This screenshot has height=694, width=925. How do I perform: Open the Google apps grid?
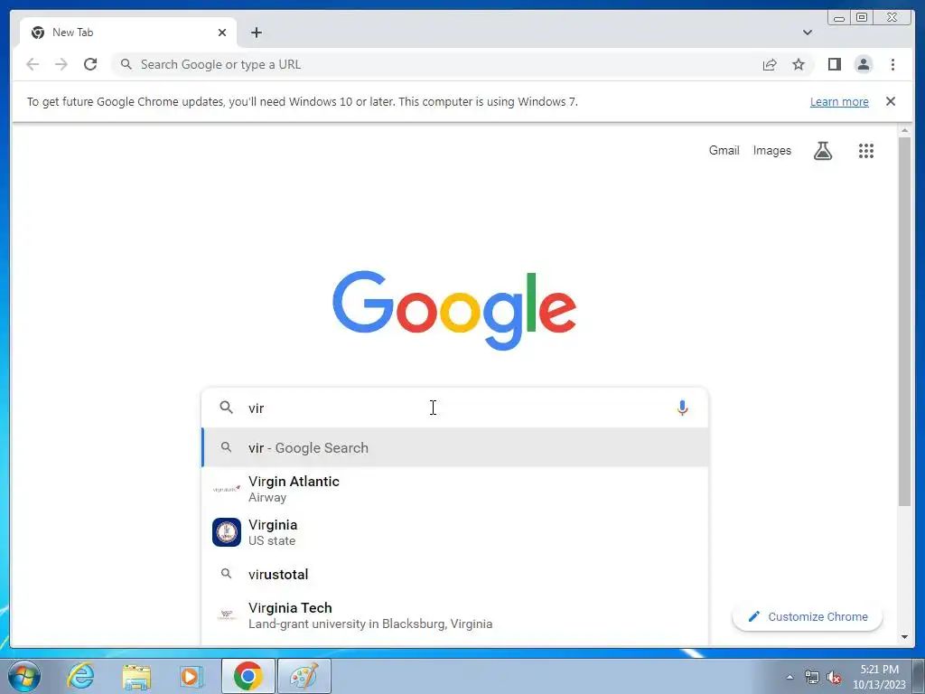(866, 151)
